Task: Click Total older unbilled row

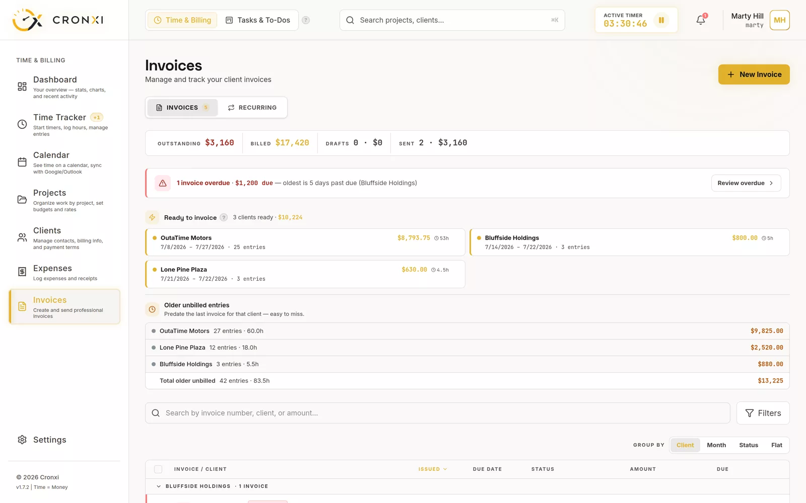Action: (467, 381)
